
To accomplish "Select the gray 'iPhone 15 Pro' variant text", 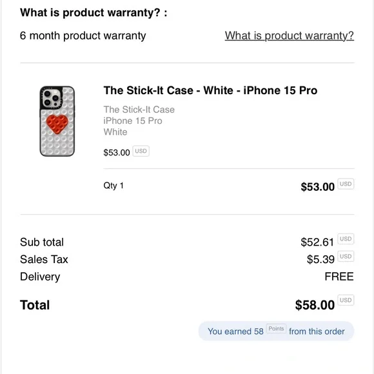I will pos(133,121).
